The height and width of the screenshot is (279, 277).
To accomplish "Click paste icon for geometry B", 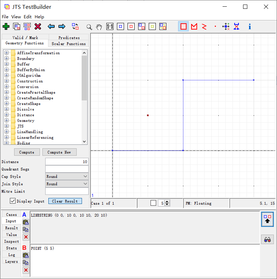I will point(26,255).
